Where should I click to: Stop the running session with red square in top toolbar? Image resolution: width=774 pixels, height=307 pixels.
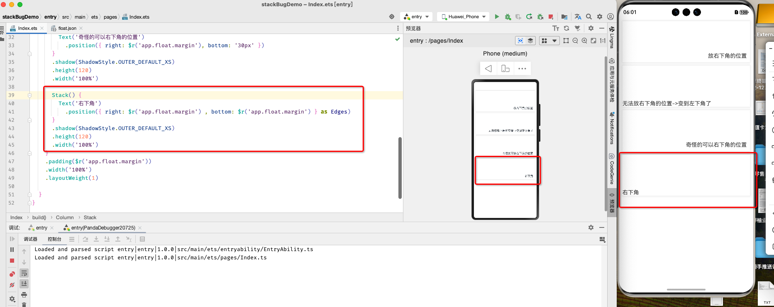click(x=551, y=17)
